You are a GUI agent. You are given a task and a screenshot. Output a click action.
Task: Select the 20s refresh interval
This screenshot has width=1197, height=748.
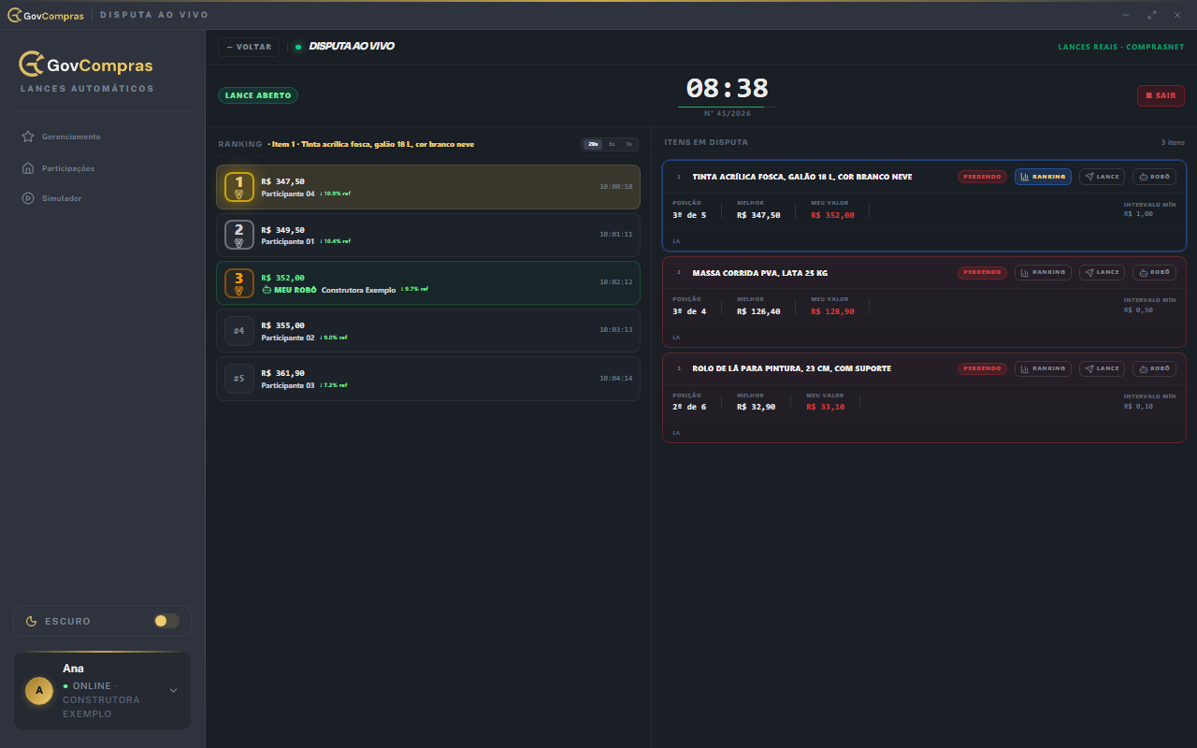tap(593, 144)
